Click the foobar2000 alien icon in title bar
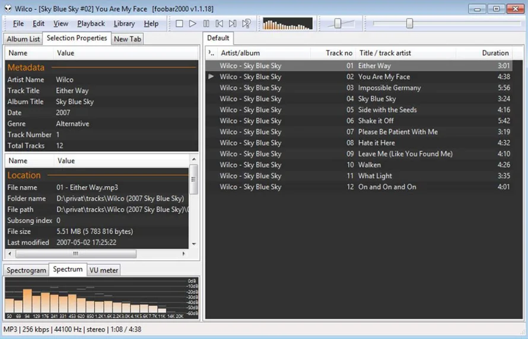Screen dimensions: 528x339 7,9
